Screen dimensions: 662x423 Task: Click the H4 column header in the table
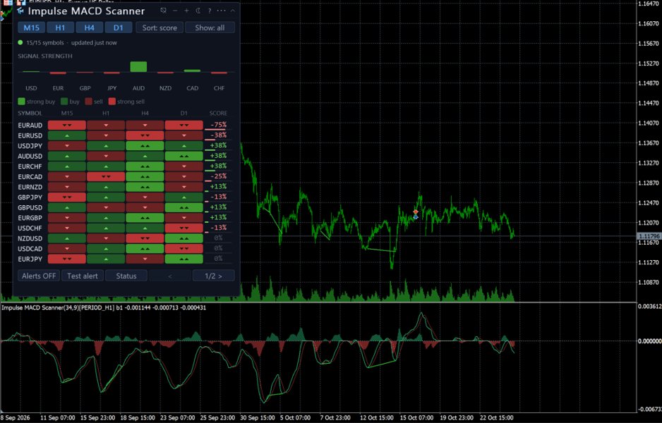click(x=145, y=114)
